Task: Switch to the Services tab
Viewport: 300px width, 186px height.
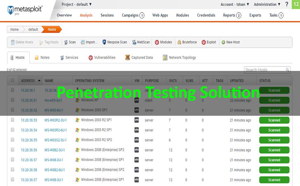Action: [69, 57]
